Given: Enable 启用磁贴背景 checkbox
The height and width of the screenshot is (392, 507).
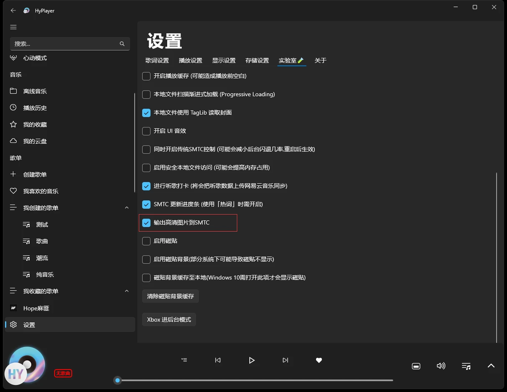Looking at the screenshot, I should pos(146,259).
